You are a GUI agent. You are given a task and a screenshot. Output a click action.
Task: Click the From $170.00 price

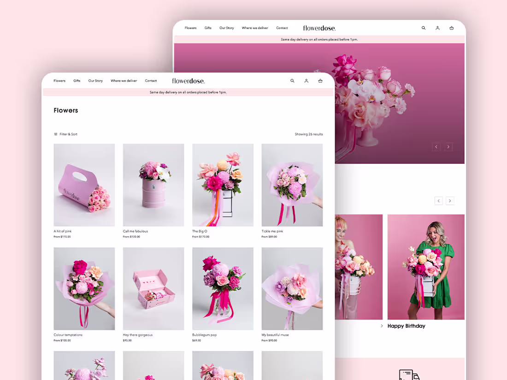point(200,237)
